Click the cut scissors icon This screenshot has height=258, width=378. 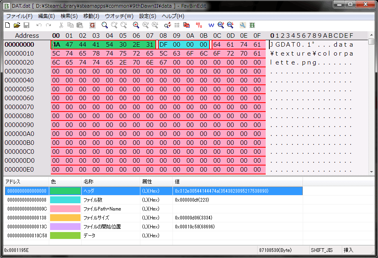tap(61, 25)
